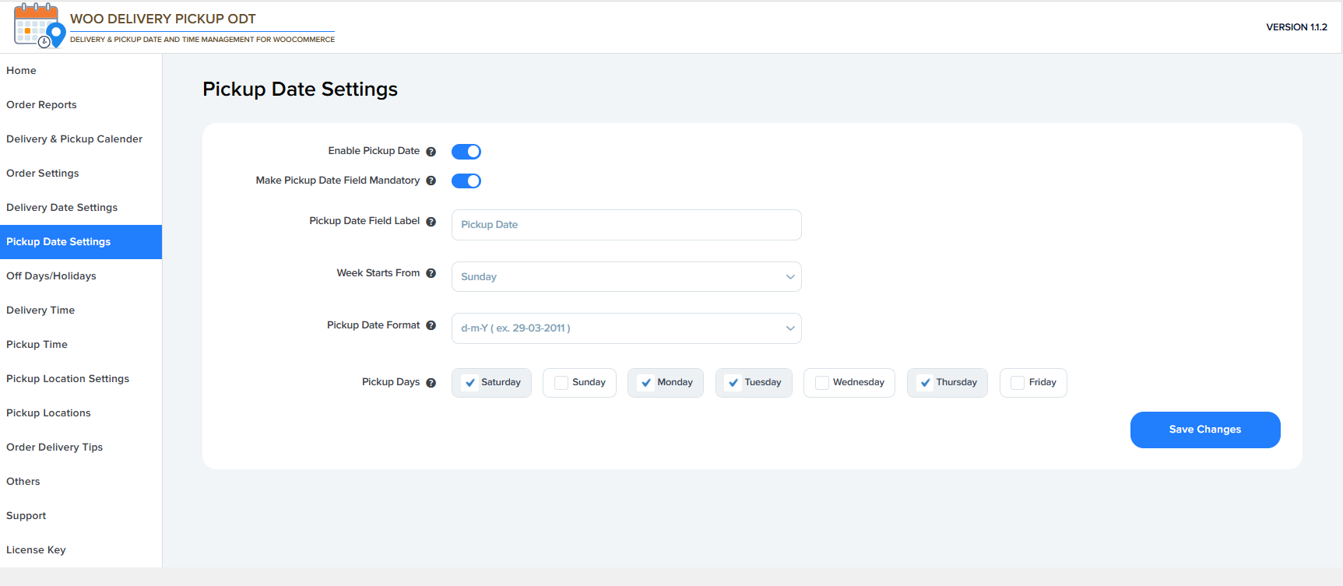The height and width of the screenshot is (586, 1343).
Task: Open Delivery Date Settings in sidebar
Action: [62, 208]
